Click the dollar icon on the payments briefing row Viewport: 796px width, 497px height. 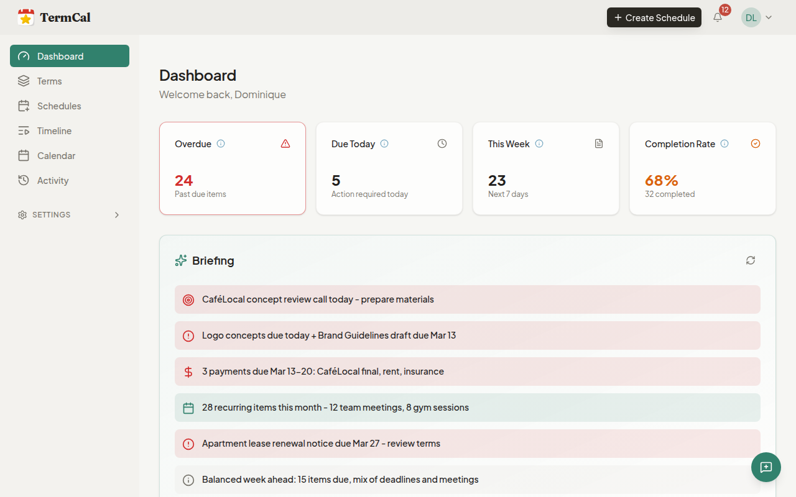[x=188, y=372]
